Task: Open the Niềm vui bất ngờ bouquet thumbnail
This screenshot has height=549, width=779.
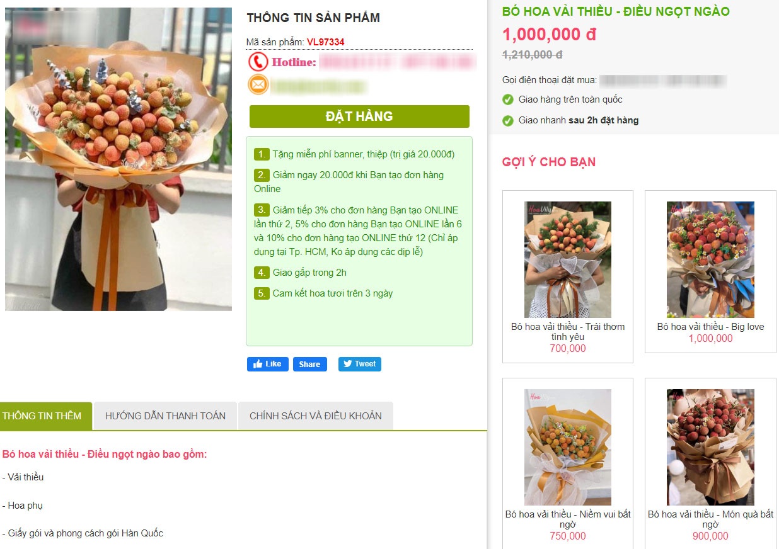Action: click(x=568, y=447)
